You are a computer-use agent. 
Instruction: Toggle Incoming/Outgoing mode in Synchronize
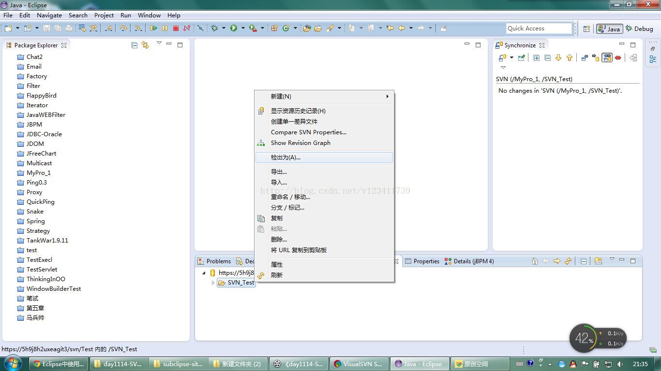click(x=607, y=58)
